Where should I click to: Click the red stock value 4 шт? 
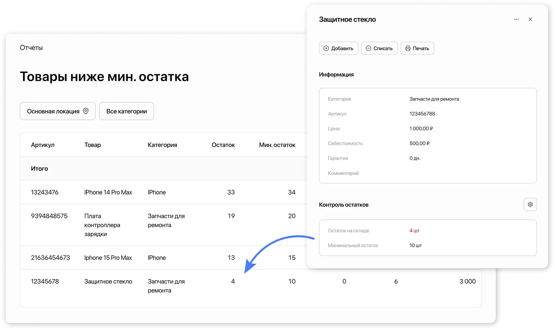coord(414,230)
